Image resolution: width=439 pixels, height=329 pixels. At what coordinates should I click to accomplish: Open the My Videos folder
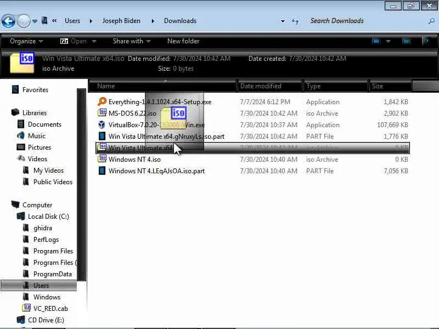tap(48, 171)
